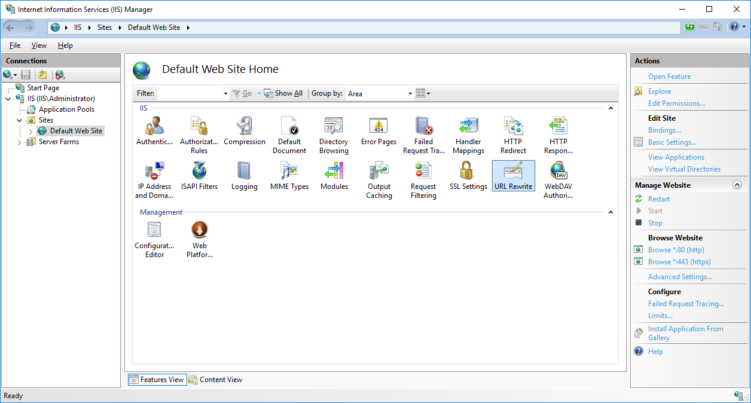The height and width of the screenshot is (403, 751).
Task: Collapse the IIS (IIS\Administrator) tree node
Action: pyautogui.click(x=8, y=99)
